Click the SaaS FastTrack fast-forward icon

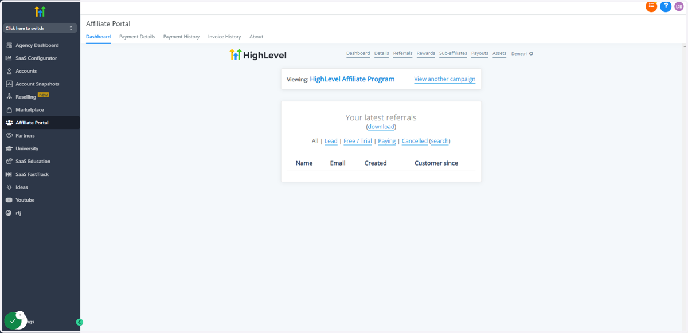(9, 174)
